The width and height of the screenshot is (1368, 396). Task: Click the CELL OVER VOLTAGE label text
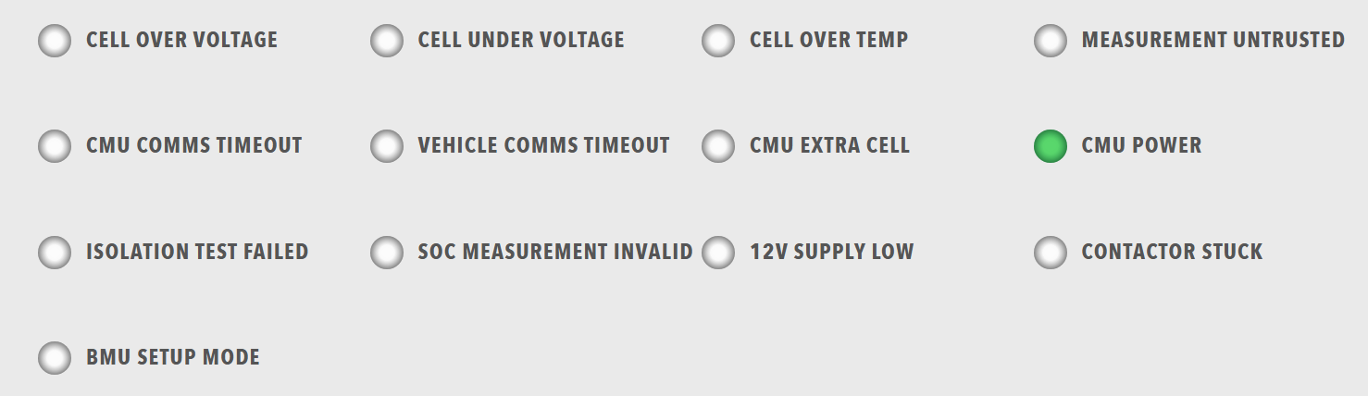(181, 41)
